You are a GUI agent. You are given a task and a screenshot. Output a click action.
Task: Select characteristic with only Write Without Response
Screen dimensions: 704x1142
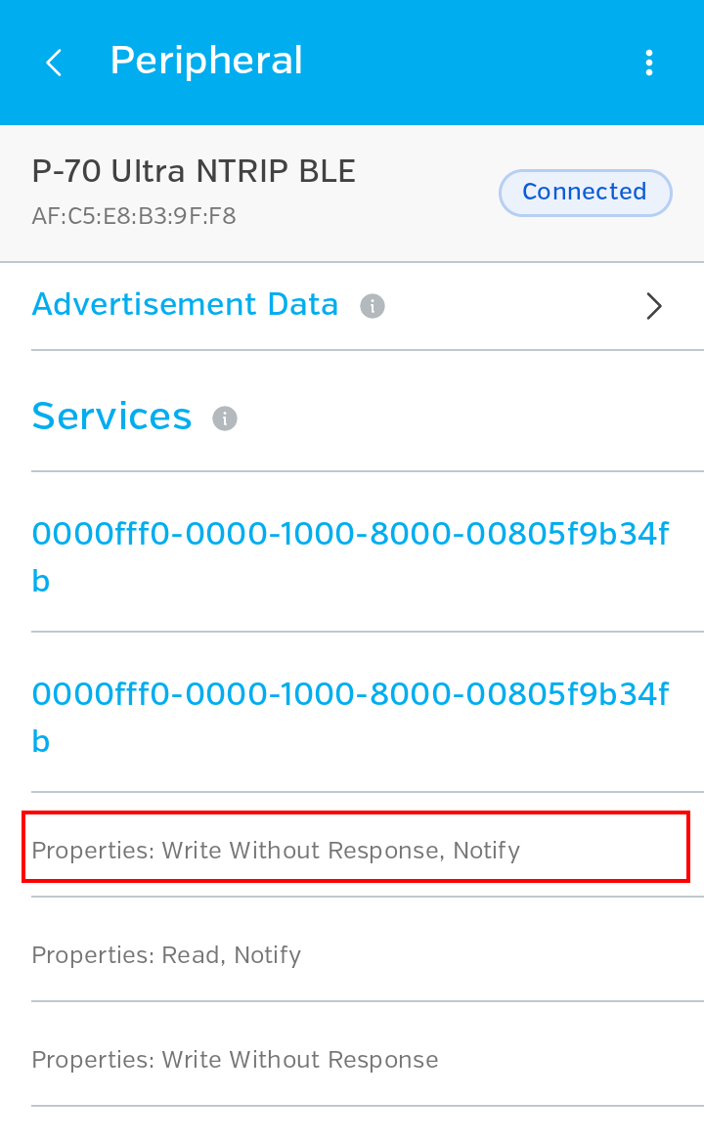click(x=235, y=1060)
